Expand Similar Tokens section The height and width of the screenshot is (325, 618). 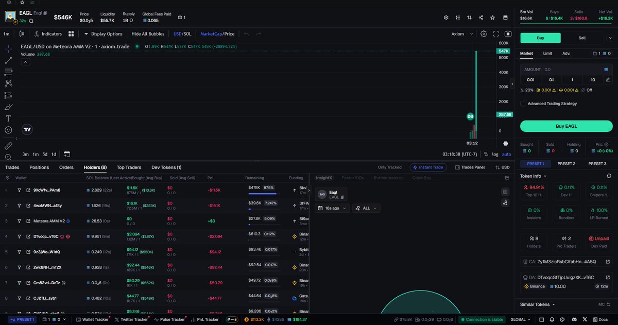coord(537,304)
